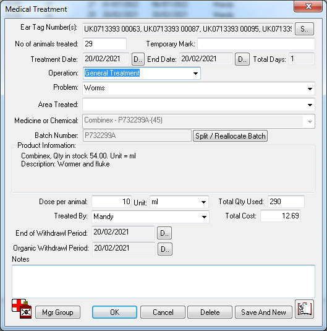Open the medicine cabinet icon
The height and width of the screenshot is (331, 327).
(22, 309)
